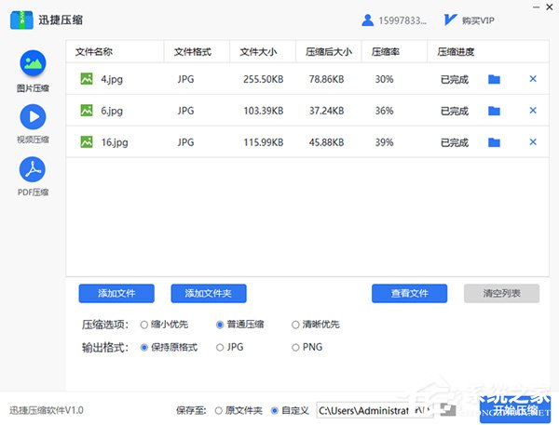Select the 4.jpg file name
Viewport: 559px width, 425px height.
112,79
